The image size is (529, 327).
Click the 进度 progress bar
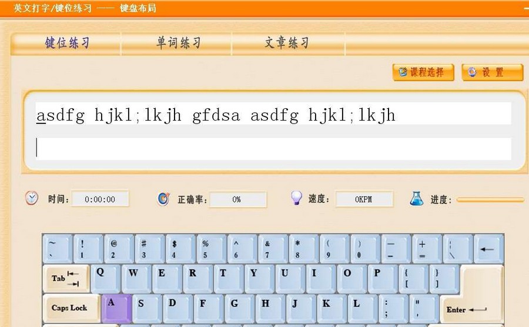click(x=490, y=200)
